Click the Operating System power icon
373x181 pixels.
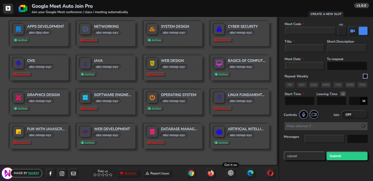[x=152, y=98]
